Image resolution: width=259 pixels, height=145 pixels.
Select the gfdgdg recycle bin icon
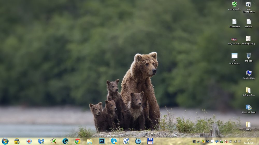[248, 56]
